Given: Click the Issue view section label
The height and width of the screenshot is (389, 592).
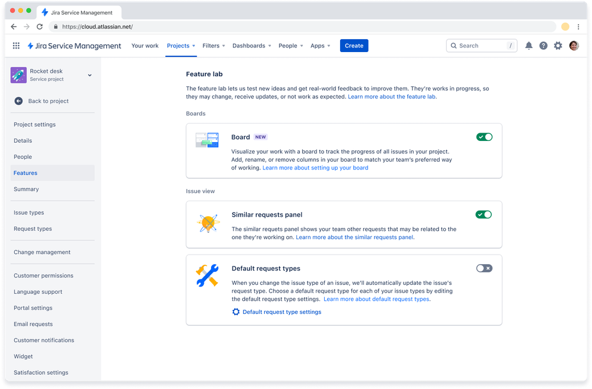Looking at the screenshot, I should click(x=200, y=191).
